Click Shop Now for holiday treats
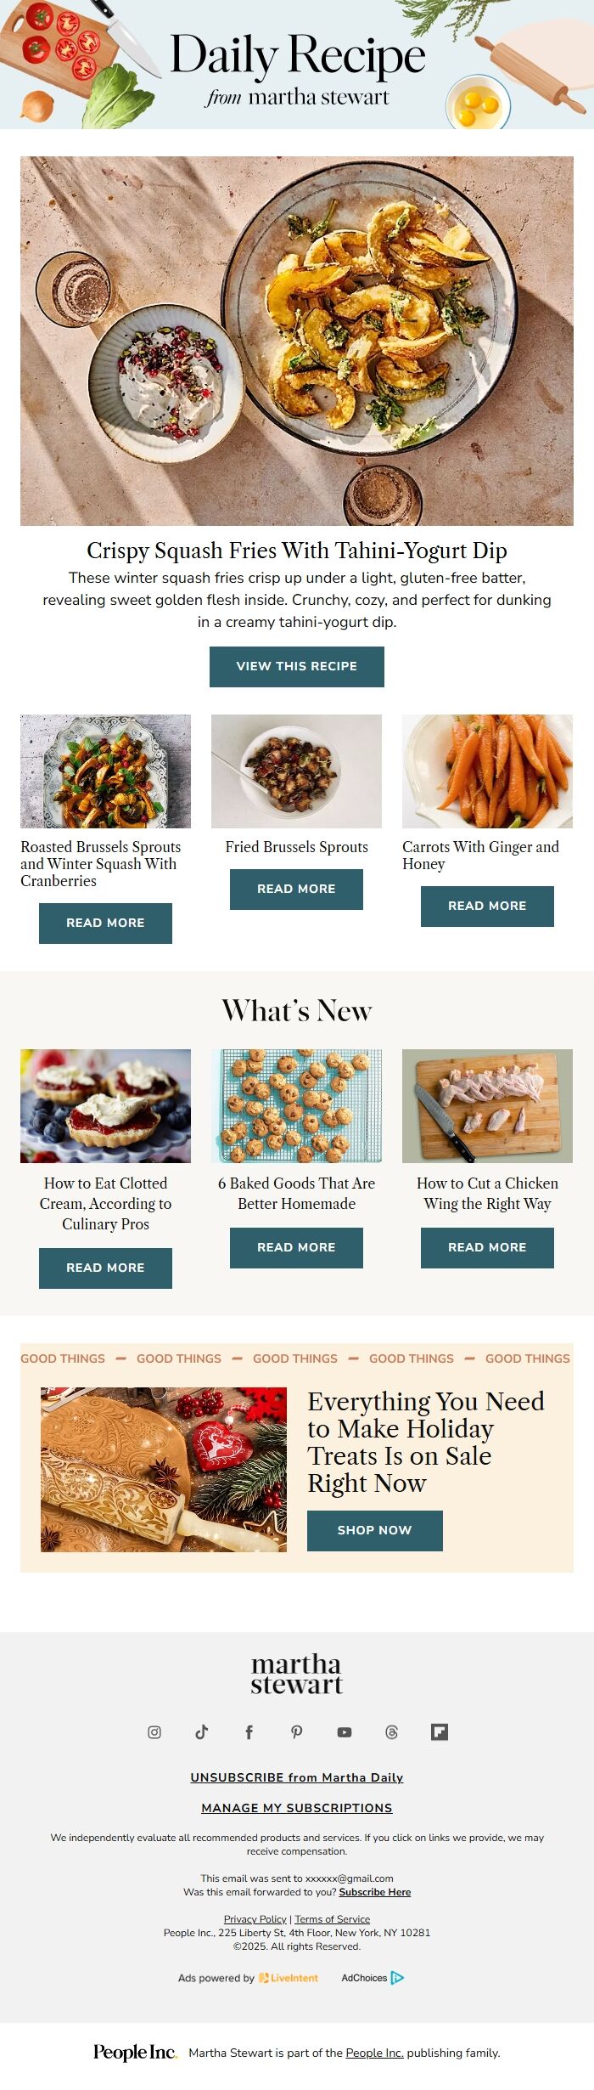The height and width of the screenshot is (2090, 594). (375, 1530)
